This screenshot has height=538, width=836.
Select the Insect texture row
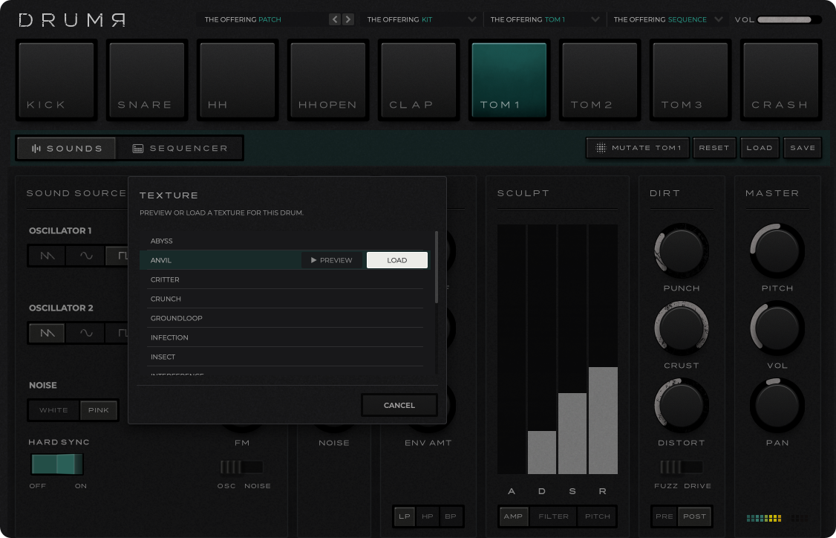coord(285,357)
